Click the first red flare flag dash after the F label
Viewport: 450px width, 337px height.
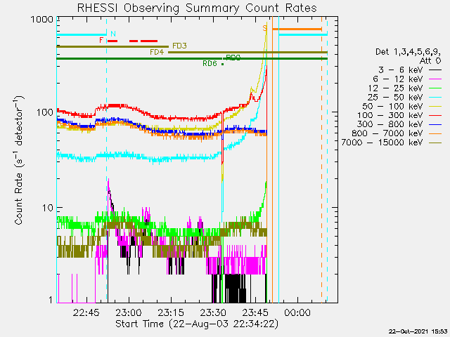point(112,41)
